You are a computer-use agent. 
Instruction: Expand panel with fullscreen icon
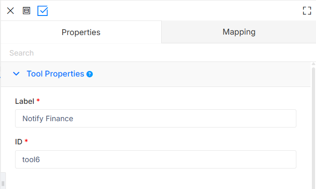pyautogui.click(x=307, y=10)
